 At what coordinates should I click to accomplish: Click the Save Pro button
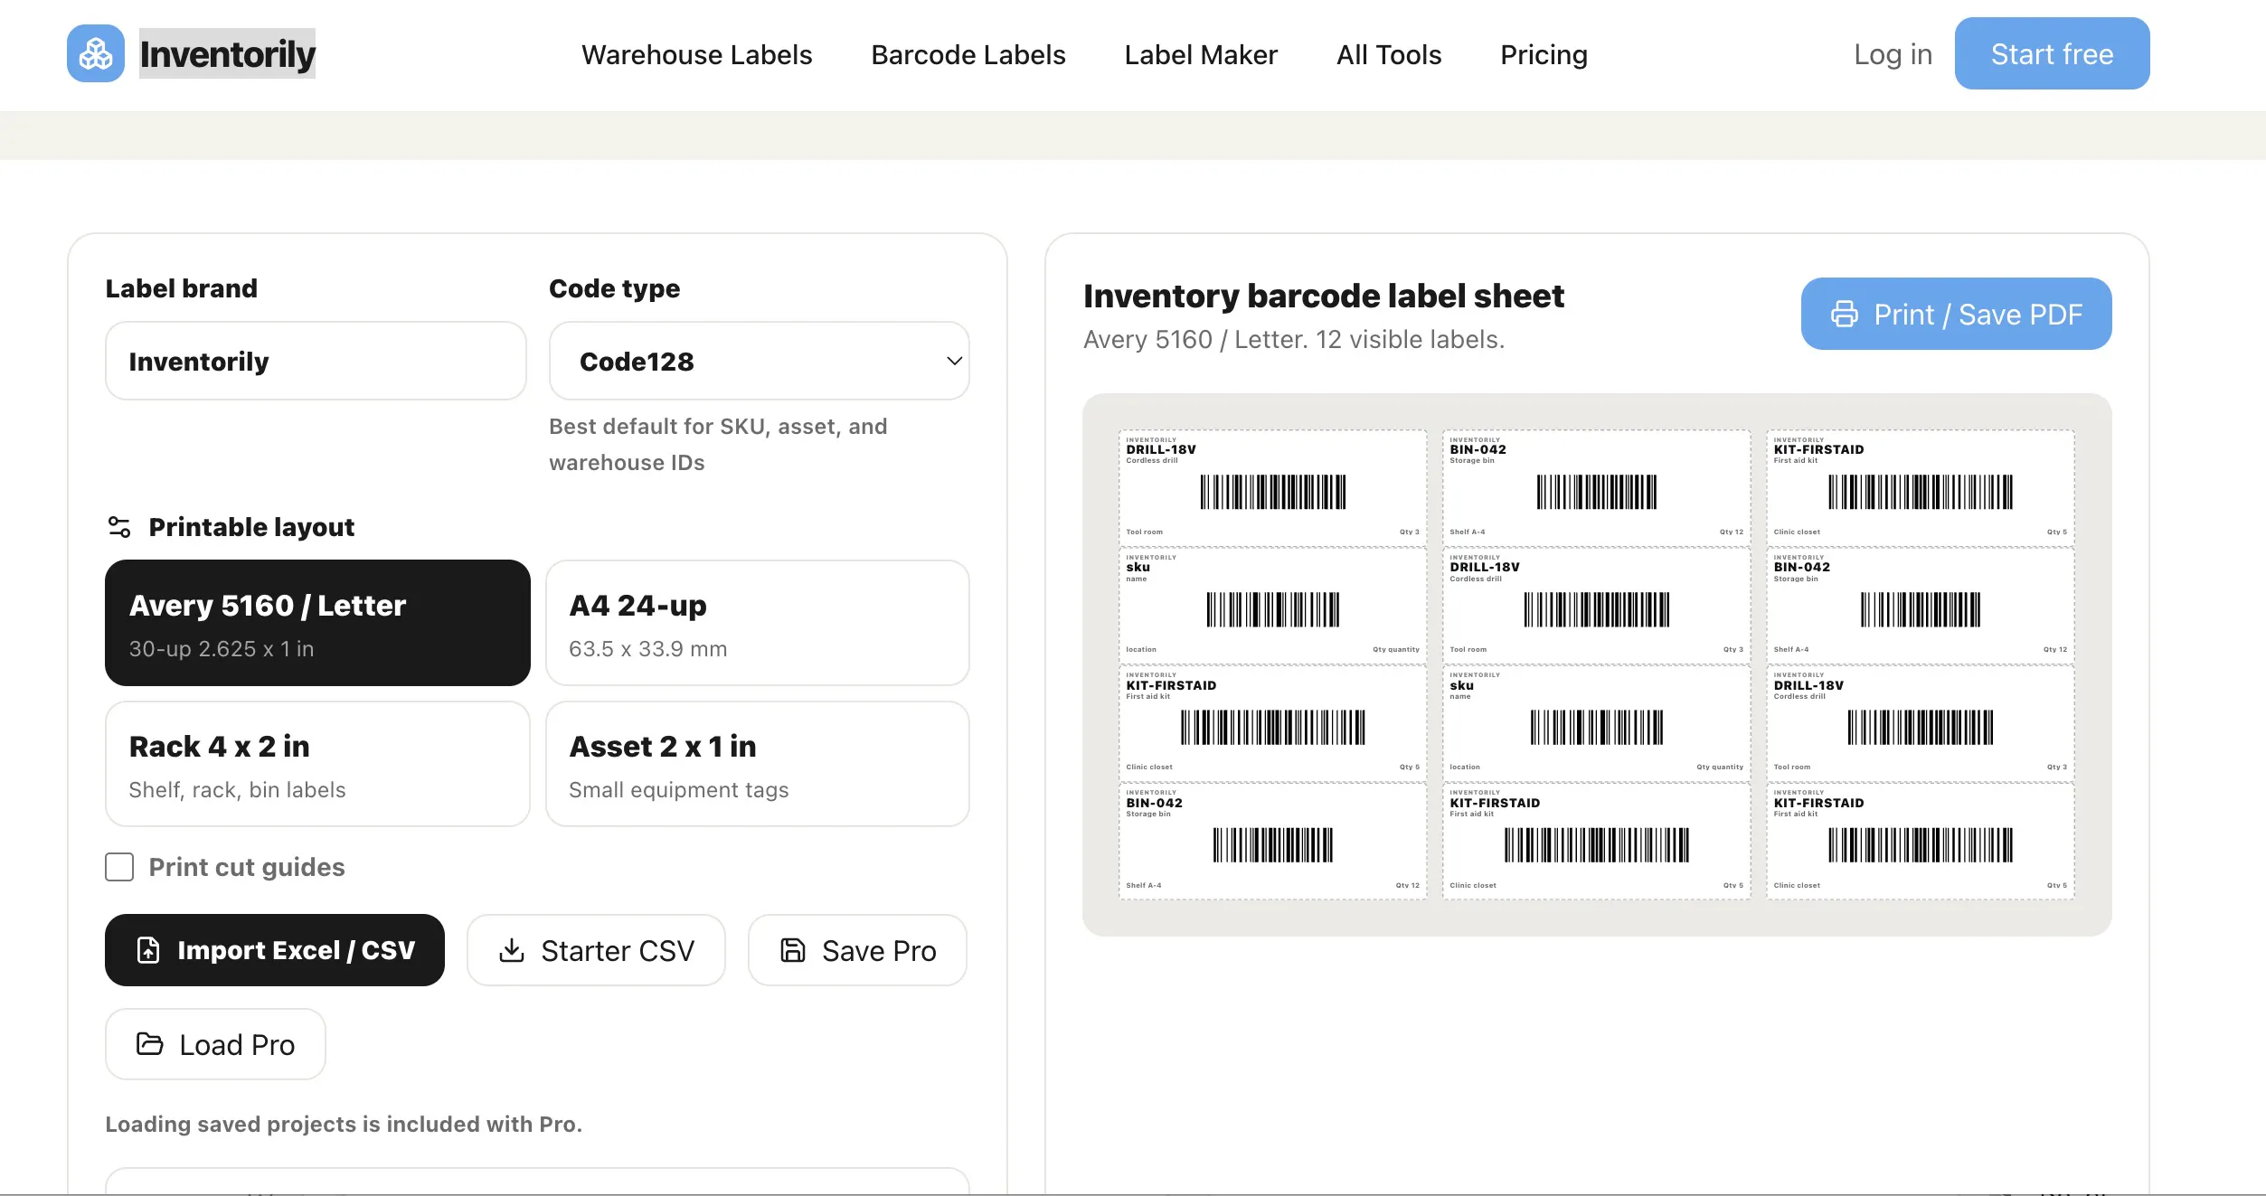(x=857, y=950)
